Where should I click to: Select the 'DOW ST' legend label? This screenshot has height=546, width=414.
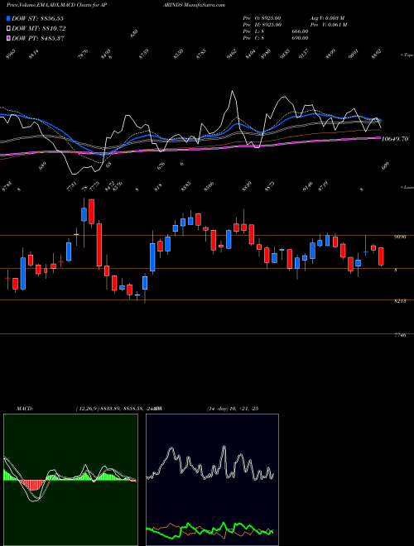tap(37, 18)
